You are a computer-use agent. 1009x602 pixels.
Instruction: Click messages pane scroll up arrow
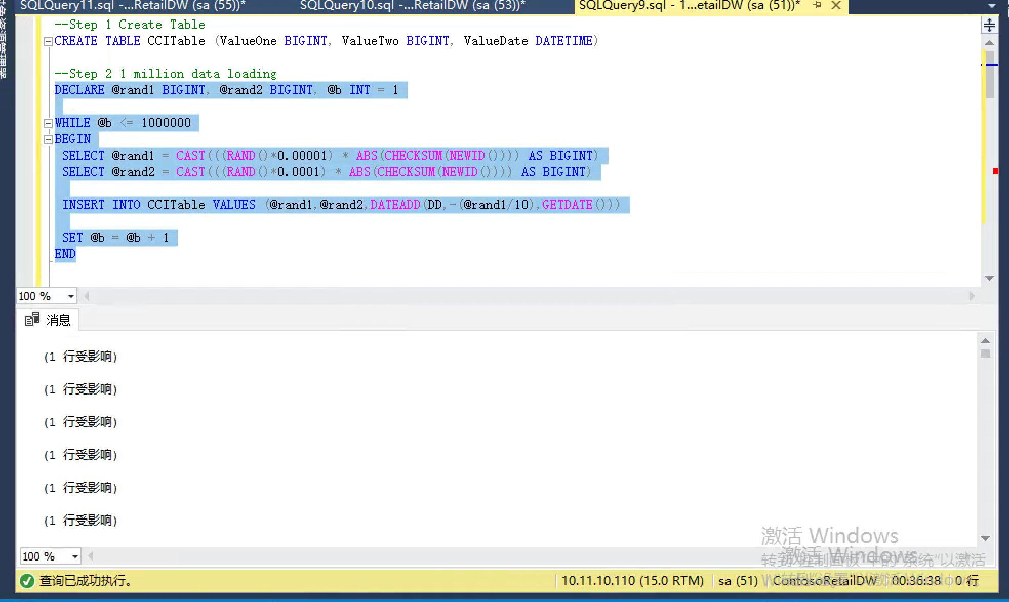[985, 341]
